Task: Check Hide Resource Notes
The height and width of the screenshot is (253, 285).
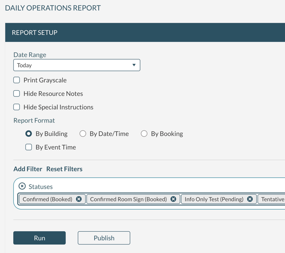Action: point(17,94)
